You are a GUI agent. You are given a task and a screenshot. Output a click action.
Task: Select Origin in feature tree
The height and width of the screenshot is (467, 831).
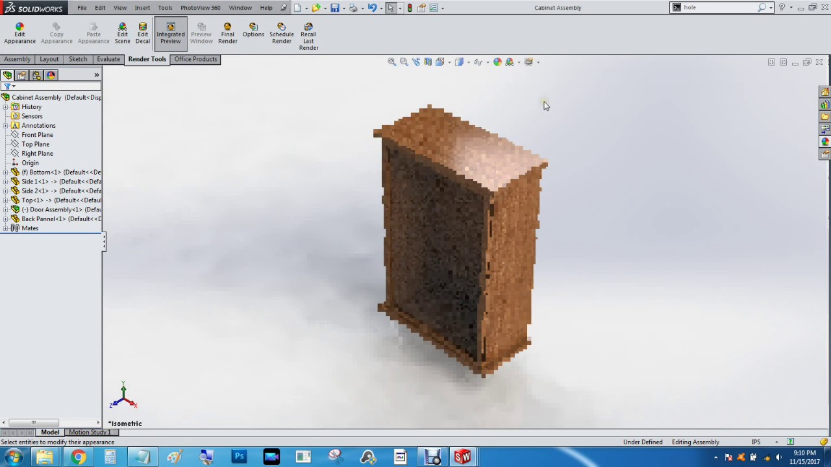(x=30, y=163)
